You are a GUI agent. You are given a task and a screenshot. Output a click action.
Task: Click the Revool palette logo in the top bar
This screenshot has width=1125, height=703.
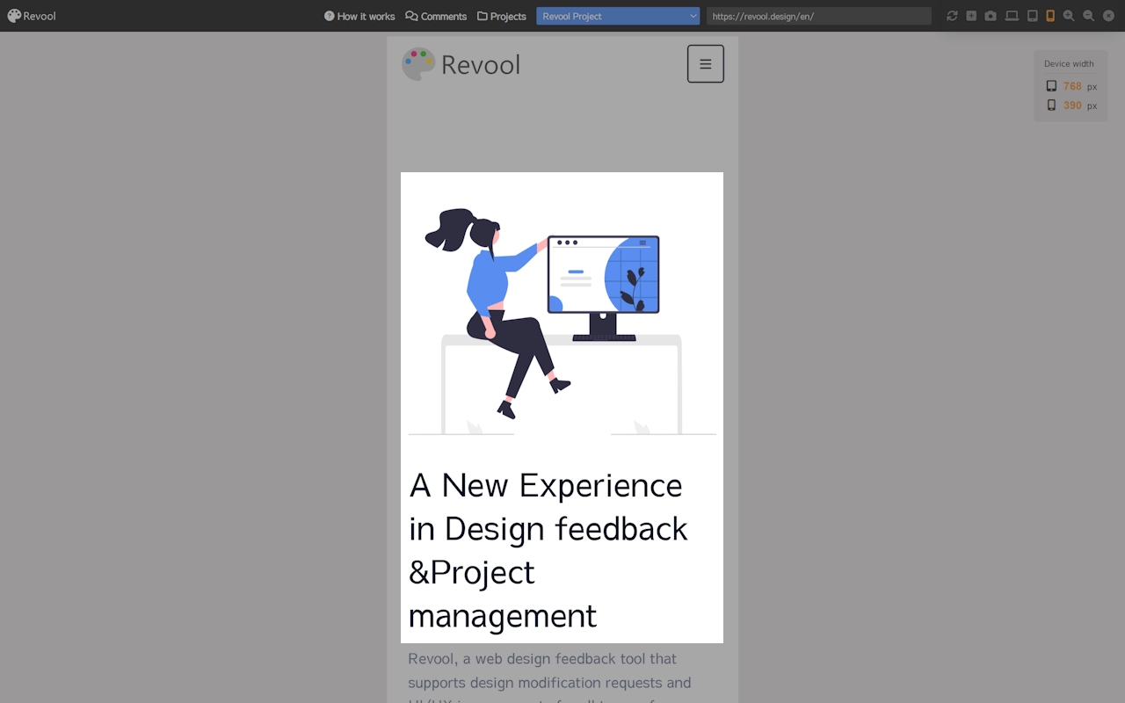(x=32, y=16)
